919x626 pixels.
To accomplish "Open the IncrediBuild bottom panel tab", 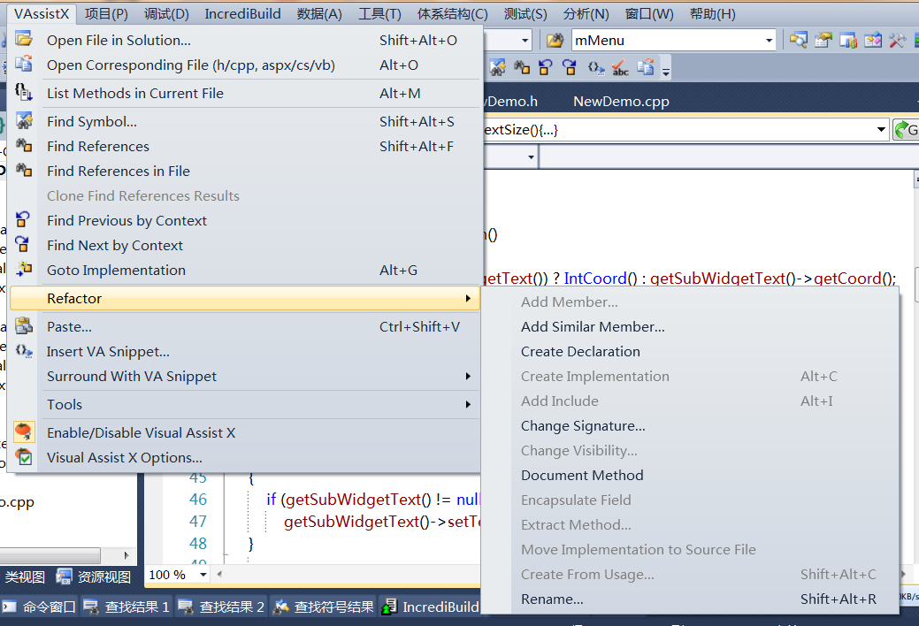I will click(x=430, y=607).
